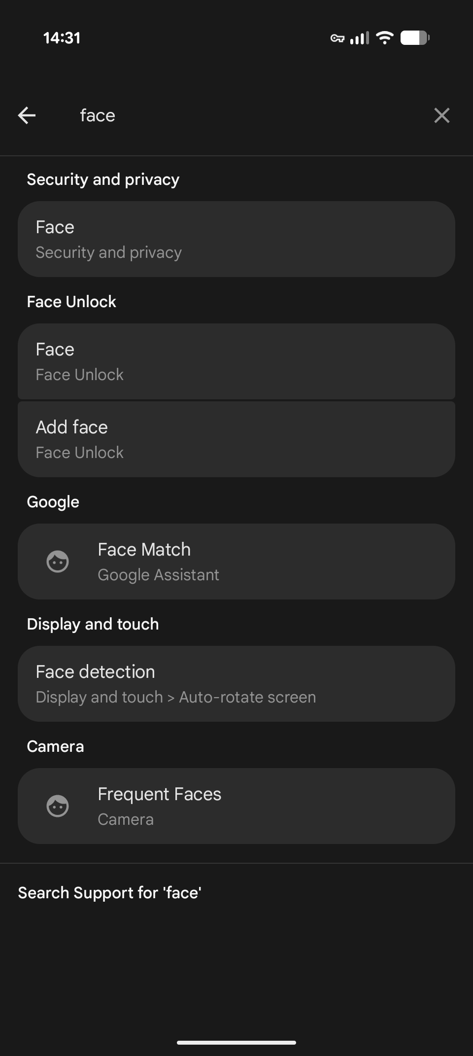The height and width of the screenshot is (1056, 473).
Task: Open the Face detection auto-rotate result
Action: [x=236, y=684]
